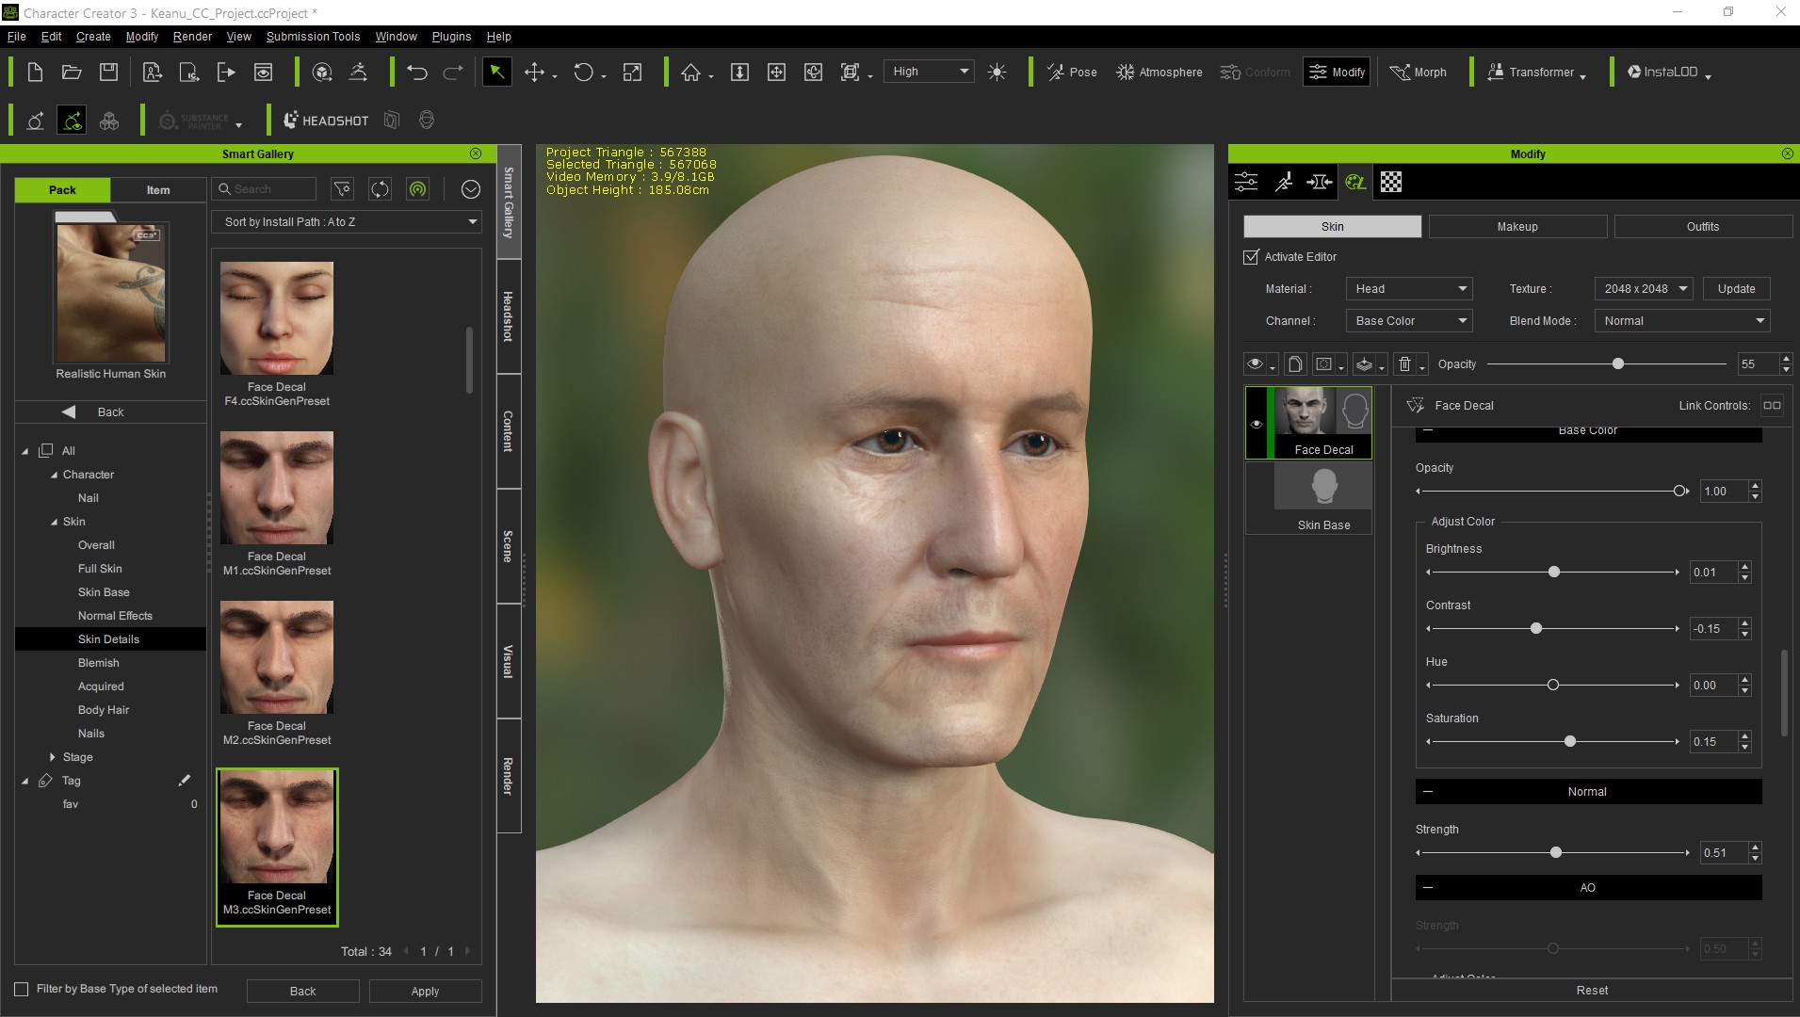The width and height of the screenshot is (1800, 1017).
Task: Choose the Rotate object tool
Action: [x=584, y=73]
